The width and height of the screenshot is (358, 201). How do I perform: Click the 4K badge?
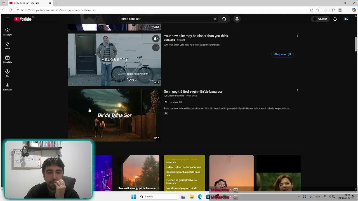[x=166, y=113]
